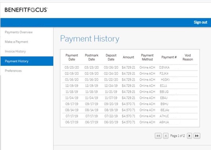Select payment number F2JKA
This screenshot has width=211, height=150.
coord(164,73)
